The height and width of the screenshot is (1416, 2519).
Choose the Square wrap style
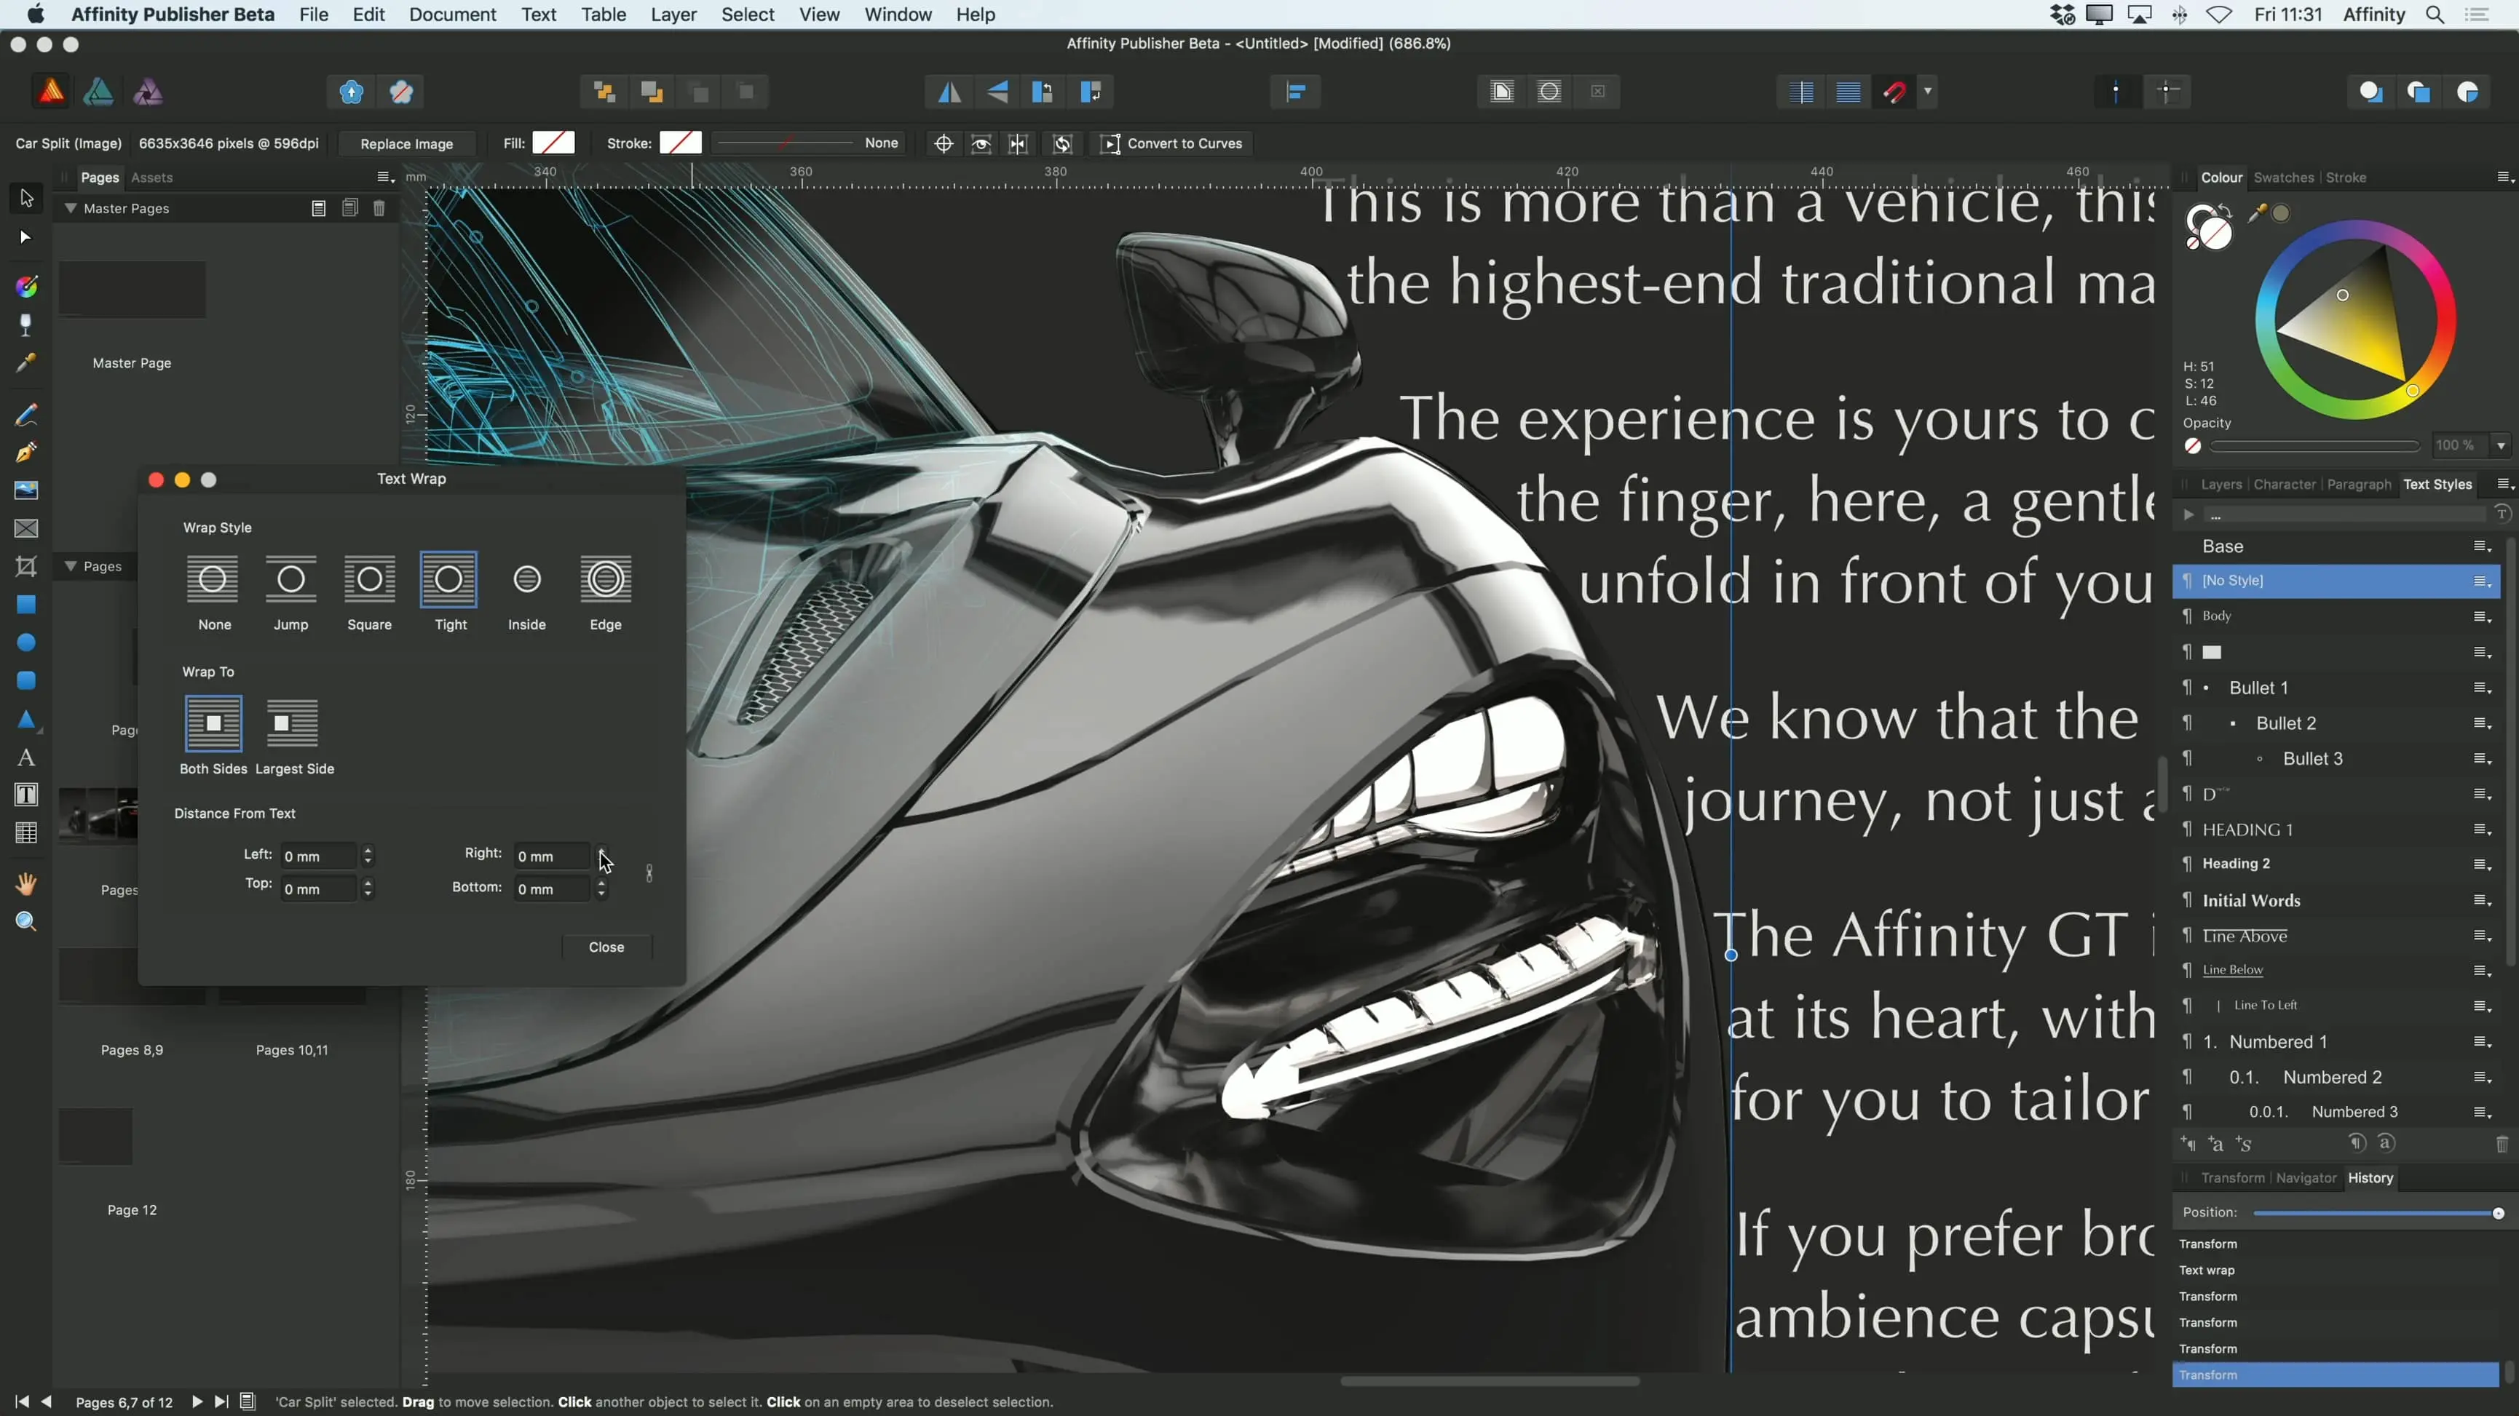point(370,592)
